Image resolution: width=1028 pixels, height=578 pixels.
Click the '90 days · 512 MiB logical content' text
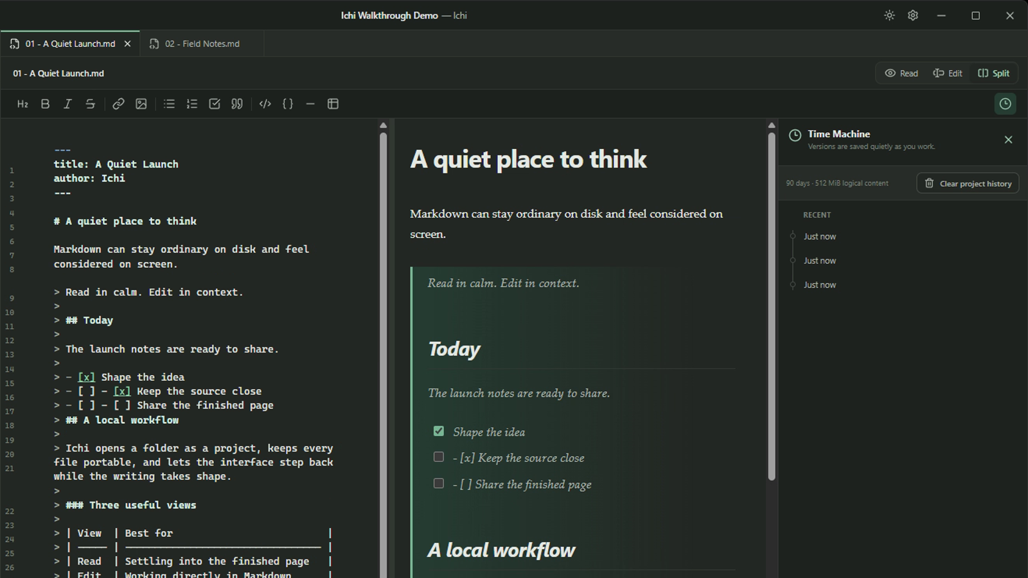tap(837, 184)
